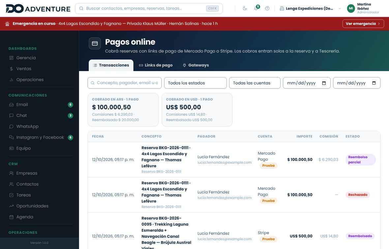Click the ESTADO column header
The width and height of the screenshot is (389, 249).
pos(352,136)
